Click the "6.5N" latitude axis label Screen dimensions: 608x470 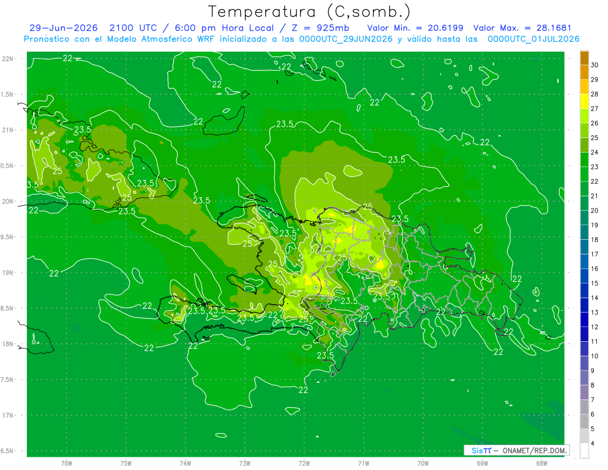tap(8, 451)
